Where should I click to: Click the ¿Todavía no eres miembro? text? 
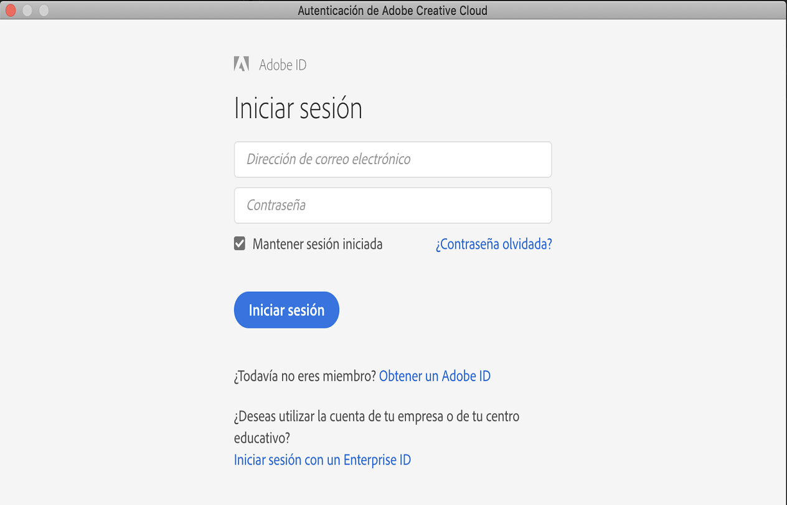(305, 376)
